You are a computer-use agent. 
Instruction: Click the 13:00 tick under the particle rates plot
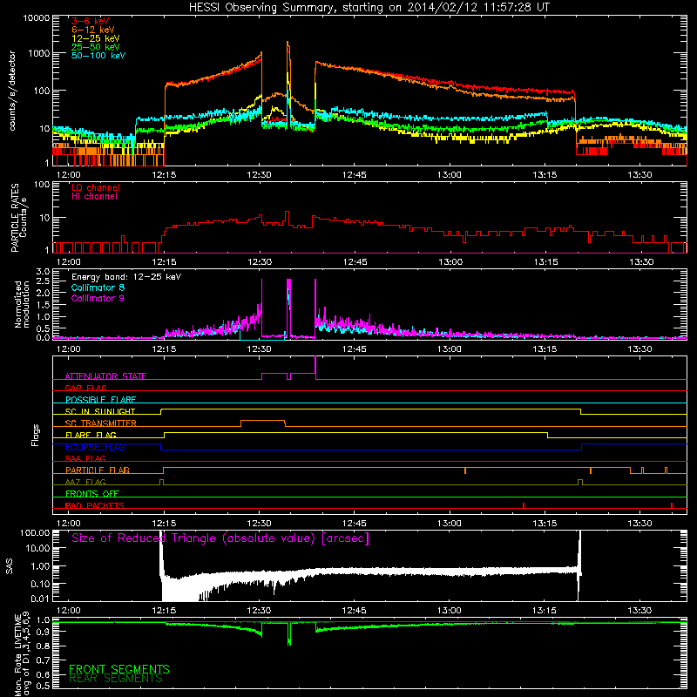coord(450,262)
